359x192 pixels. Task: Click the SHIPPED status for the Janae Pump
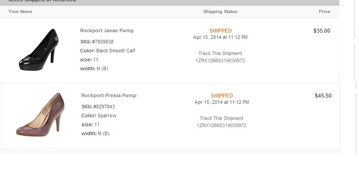[x=220, y=31]
